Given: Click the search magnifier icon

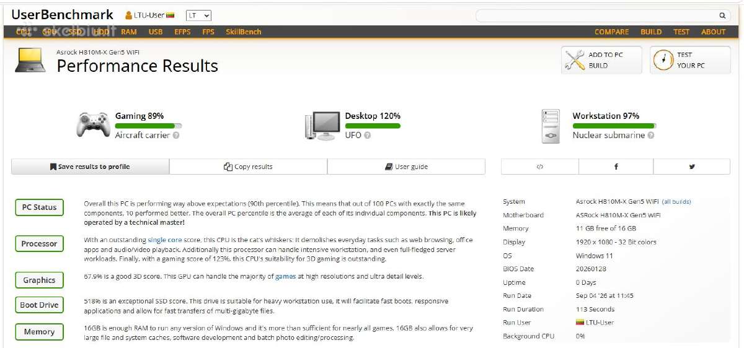Looking at the screenshot, I should [x=722, y=15].
